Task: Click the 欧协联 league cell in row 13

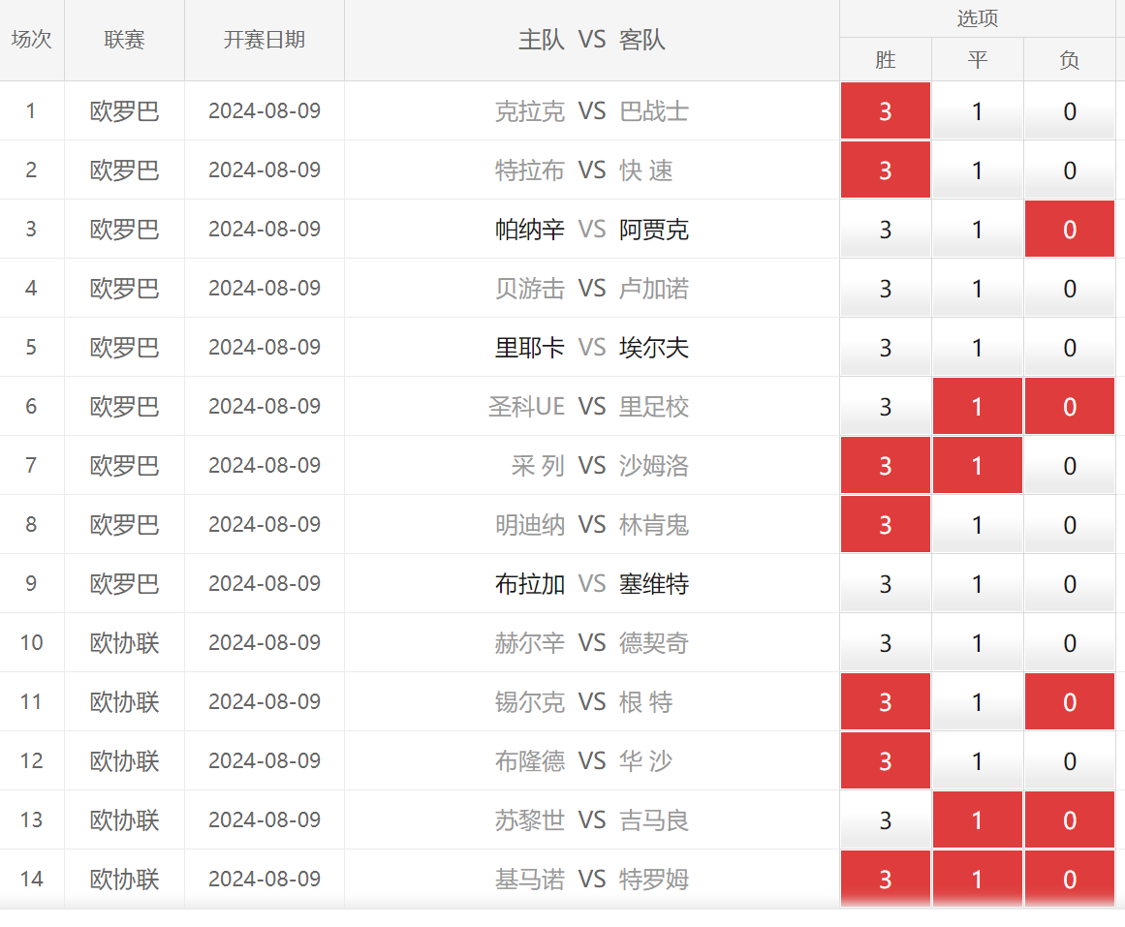Action: [124, 820]
